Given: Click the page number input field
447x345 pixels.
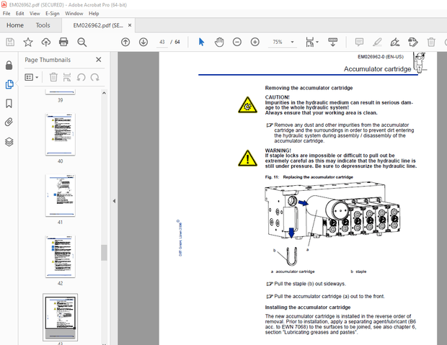Looking at the screenshot, I should [162, 42].
